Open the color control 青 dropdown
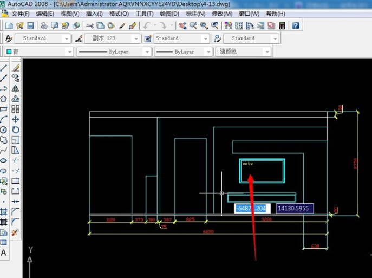 (69, 52)
